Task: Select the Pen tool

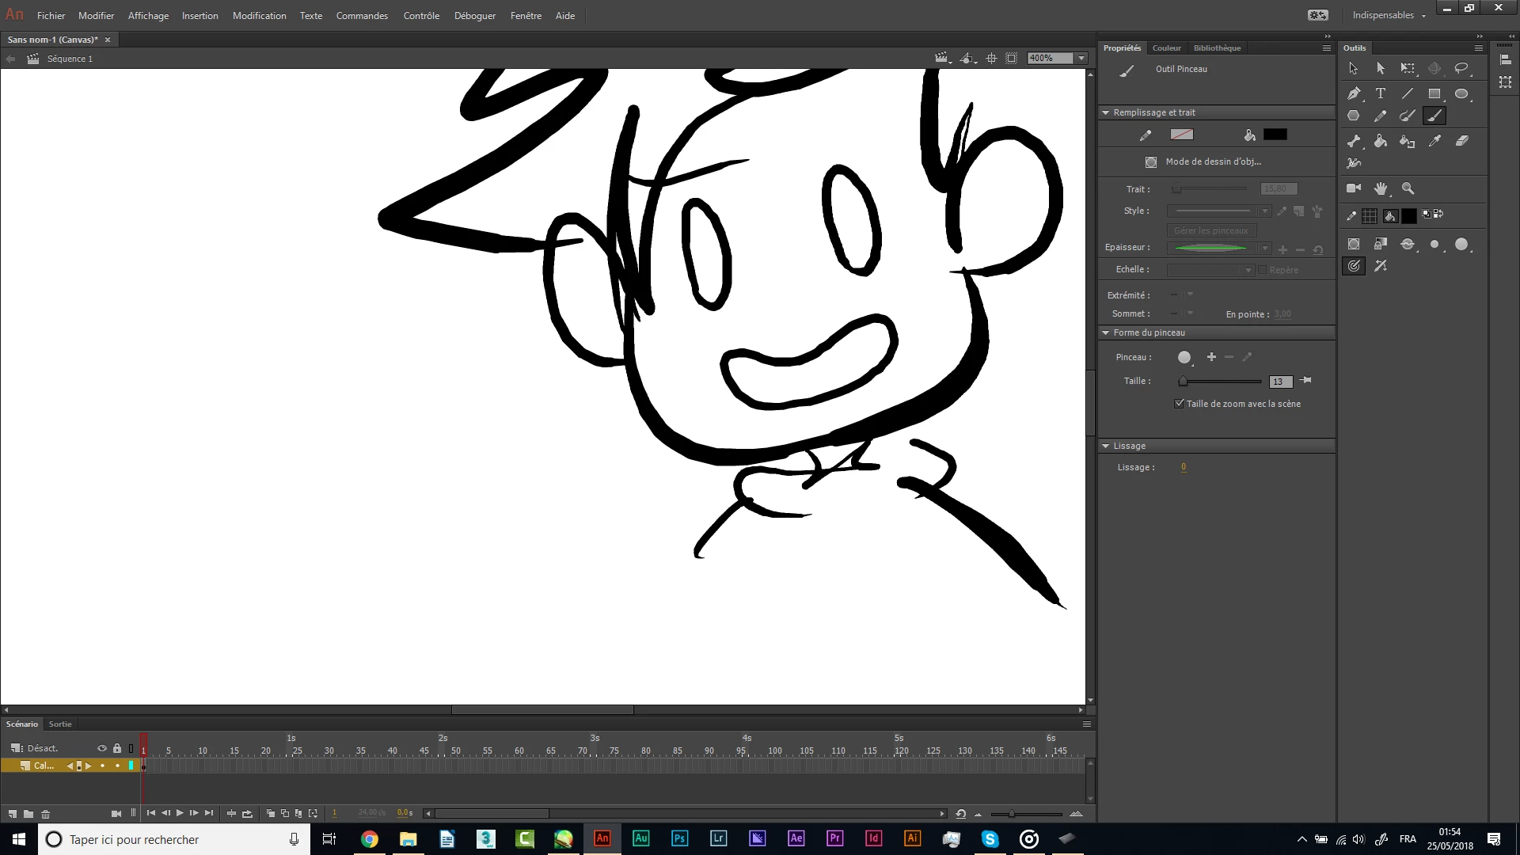Action: tap(1354, 93)
